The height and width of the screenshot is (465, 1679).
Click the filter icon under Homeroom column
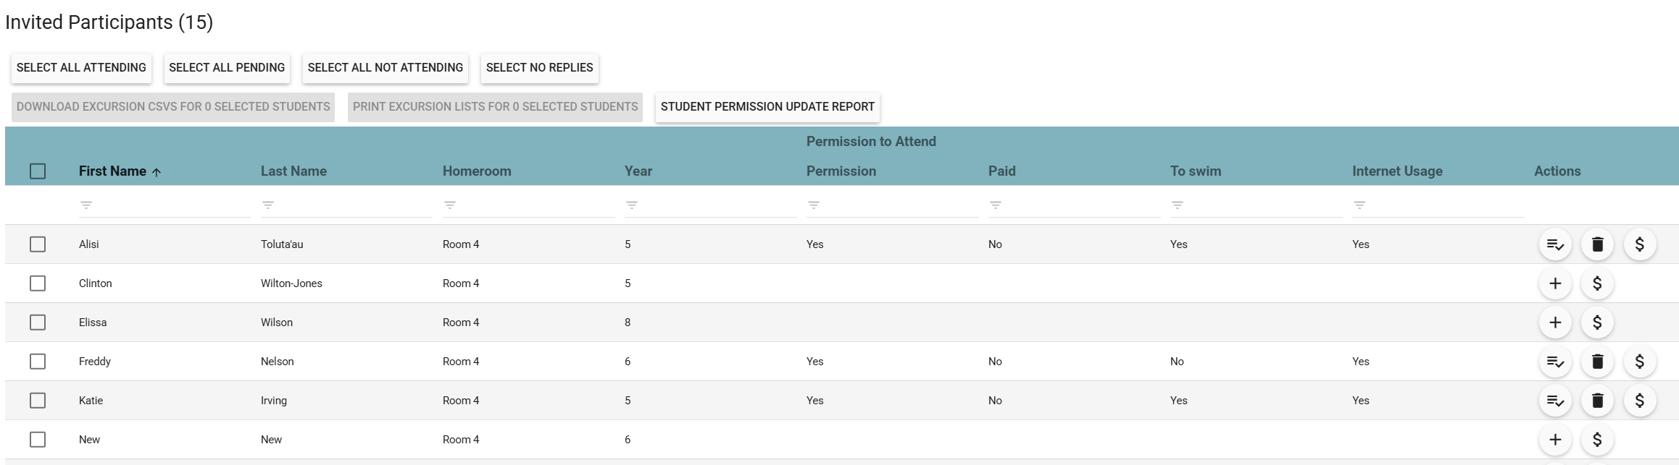[450, 205]
